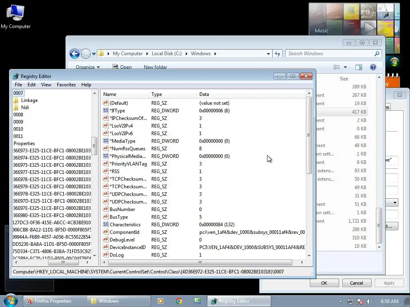Show hidden tray icons arrow

340,301
